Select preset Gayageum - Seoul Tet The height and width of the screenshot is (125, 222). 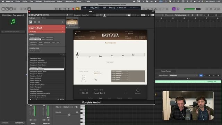(46, 69)
